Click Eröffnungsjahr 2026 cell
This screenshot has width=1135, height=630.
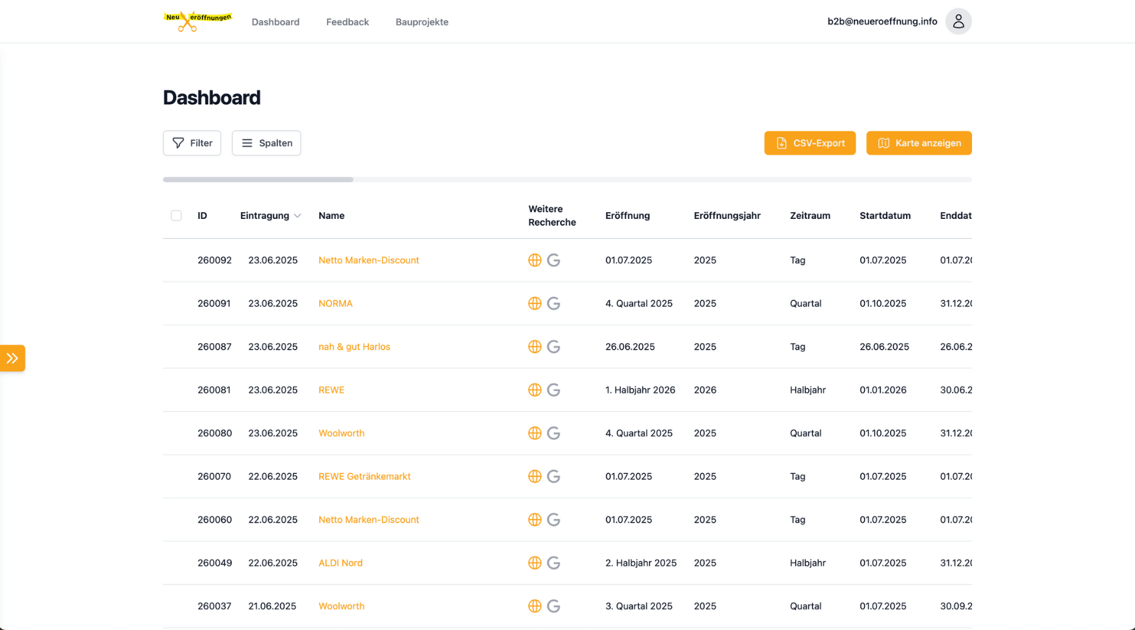tap(705, 390)
